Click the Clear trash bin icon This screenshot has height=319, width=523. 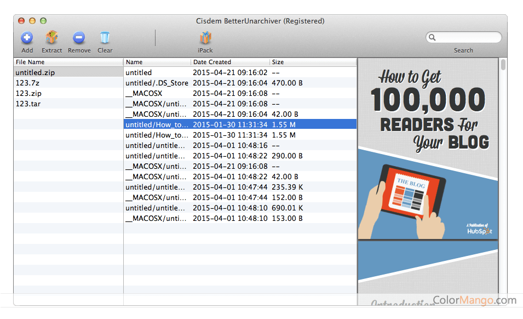click(x=105, y=38)
